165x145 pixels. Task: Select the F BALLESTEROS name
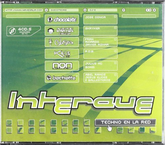coord(98,80)
